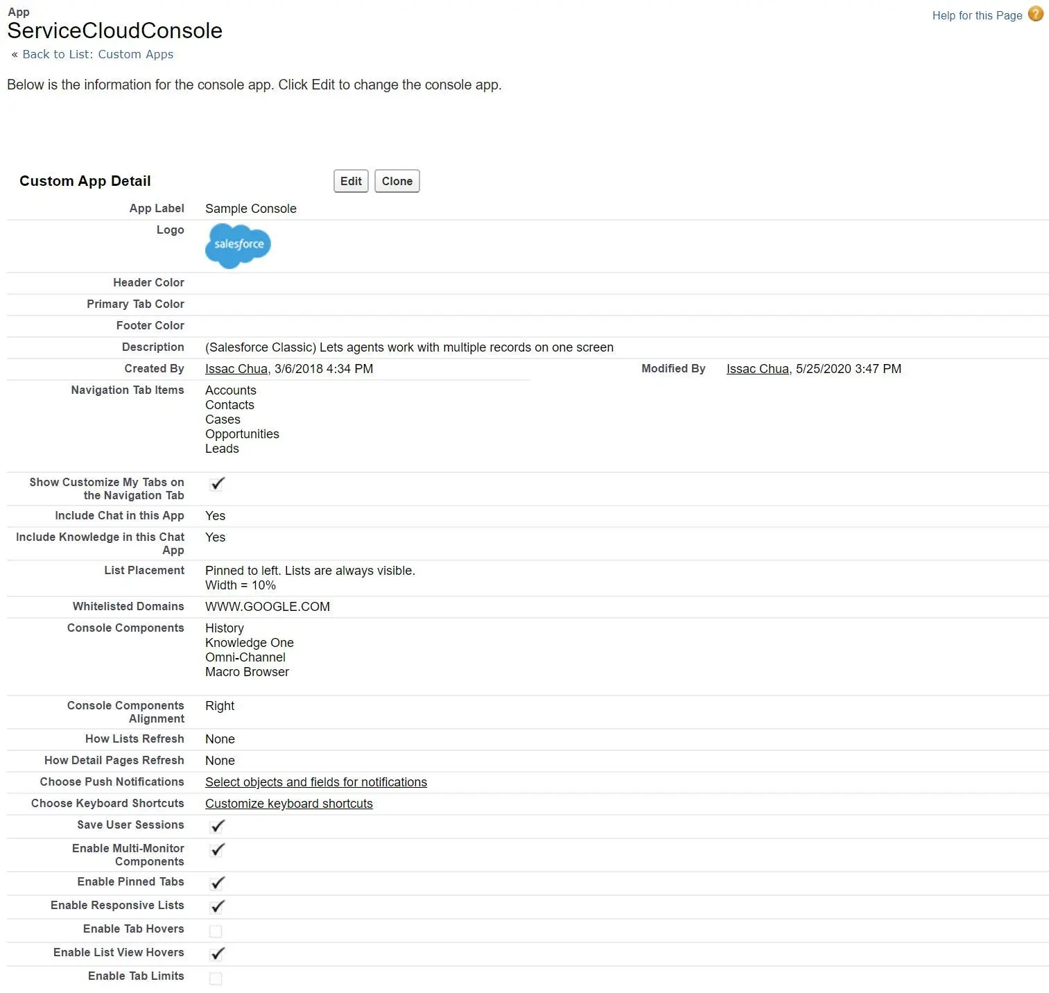Select the Cases navigation tab item
1049x993 pixels.
tap(223, 420)
